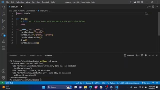
Task: Open the Source Control view
Action: pos(3,21)
